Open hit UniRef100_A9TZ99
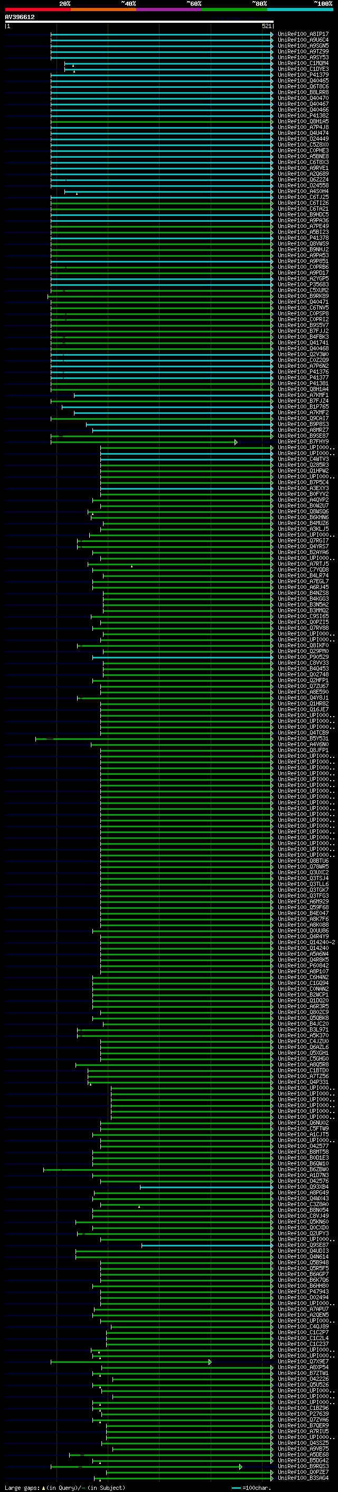Image resolution: width=338 pixels, height=1492 pixels. pyautogui.click(x=303, y=51)
